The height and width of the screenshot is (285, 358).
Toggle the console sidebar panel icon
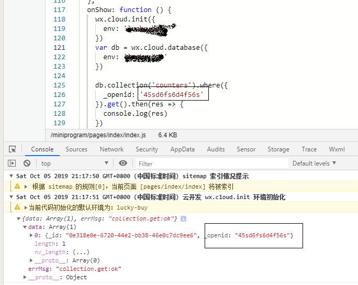12,163
